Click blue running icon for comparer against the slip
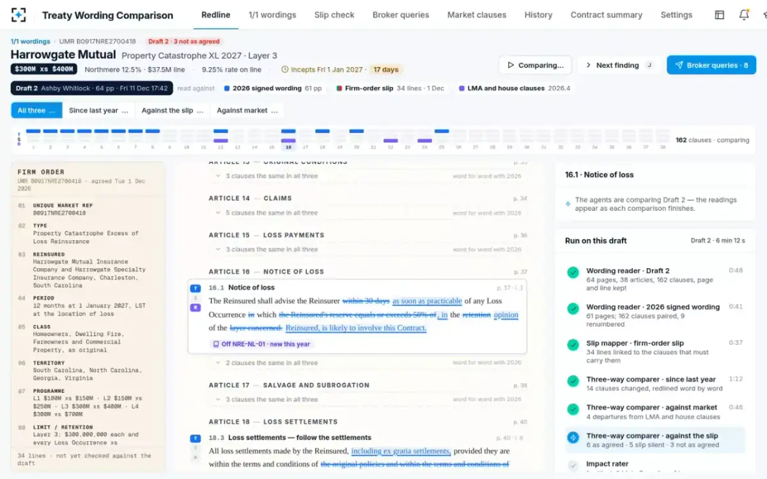This screenshot has height=479, width=767. (573, 437)
